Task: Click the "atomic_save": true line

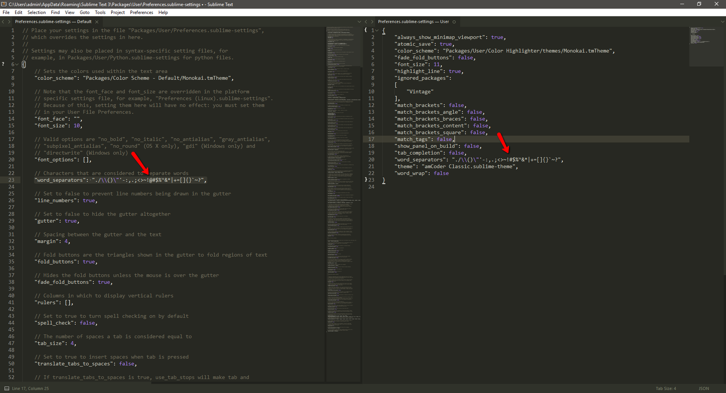Action: click(x=424, y=44)
